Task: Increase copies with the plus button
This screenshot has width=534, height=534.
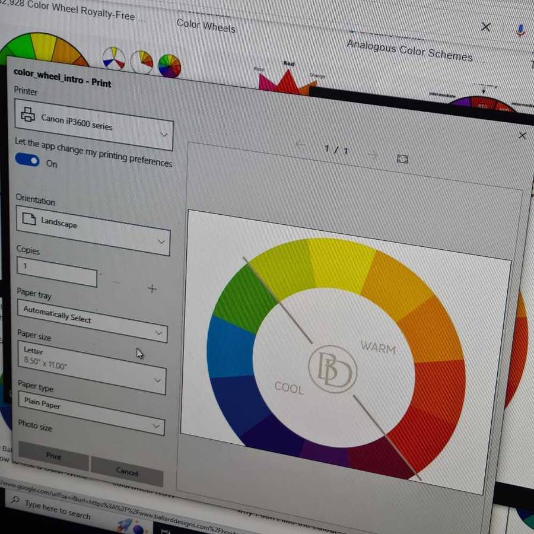Action: coord(152,288)
